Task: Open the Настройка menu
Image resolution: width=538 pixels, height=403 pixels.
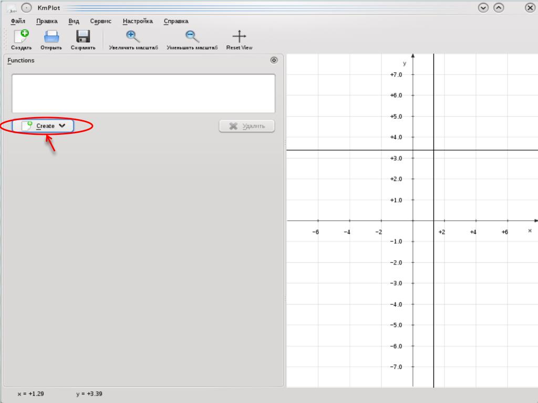Action: 138,21
